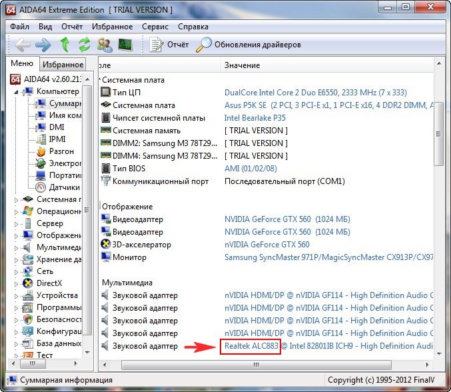Screen dimensions: 451x392
Task: Go back with the left arrow toolbar icon
Action: (x=23, y=45)
